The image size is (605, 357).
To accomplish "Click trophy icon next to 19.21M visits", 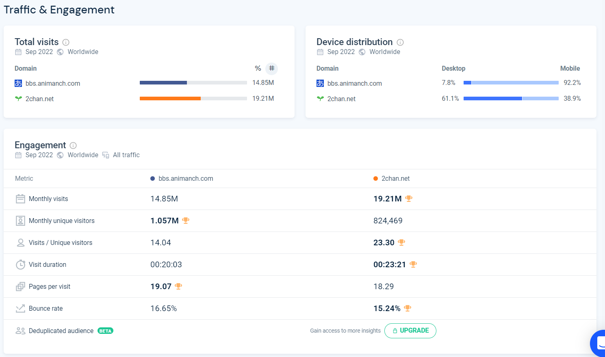I will (x=409, y=199).
